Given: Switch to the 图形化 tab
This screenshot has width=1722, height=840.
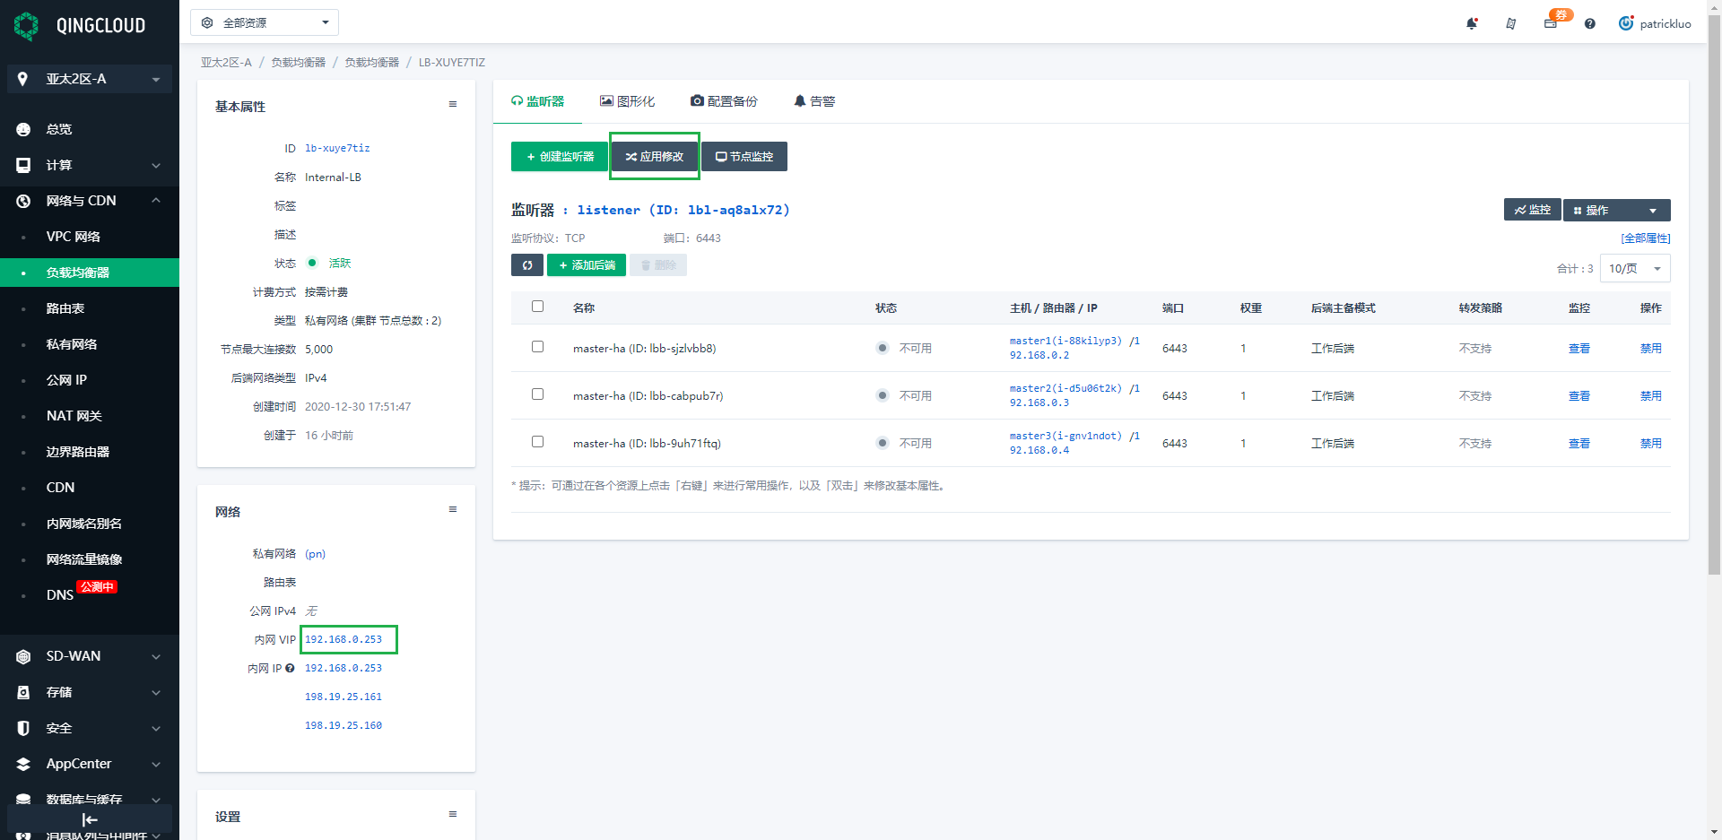Looking at the screenshot, I should click(x=627, y=101).
